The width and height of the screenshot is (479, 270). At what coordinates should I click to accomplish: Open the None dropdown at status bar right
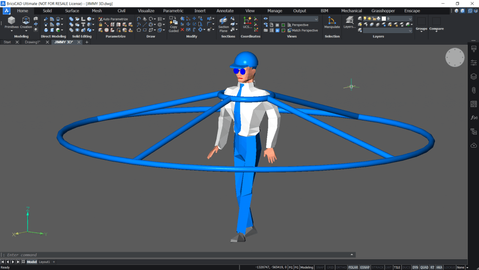point(461,267)
